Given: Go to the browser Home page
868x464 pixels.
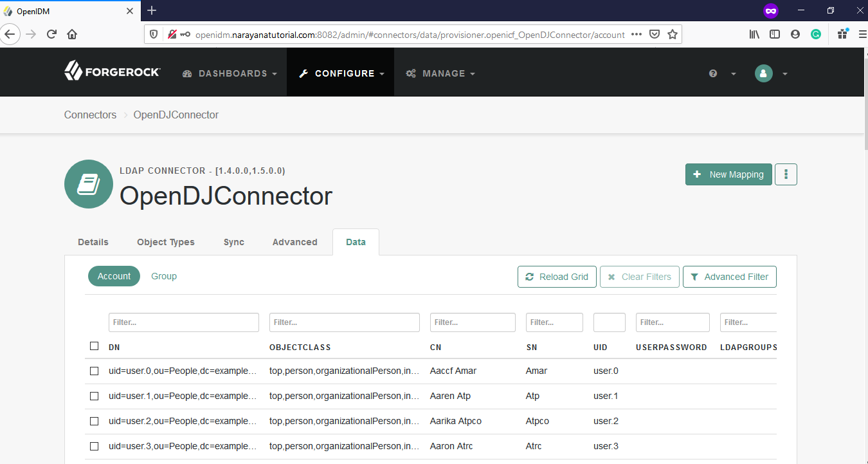Looking at the screenshot, I should click(x=72, y=34).
